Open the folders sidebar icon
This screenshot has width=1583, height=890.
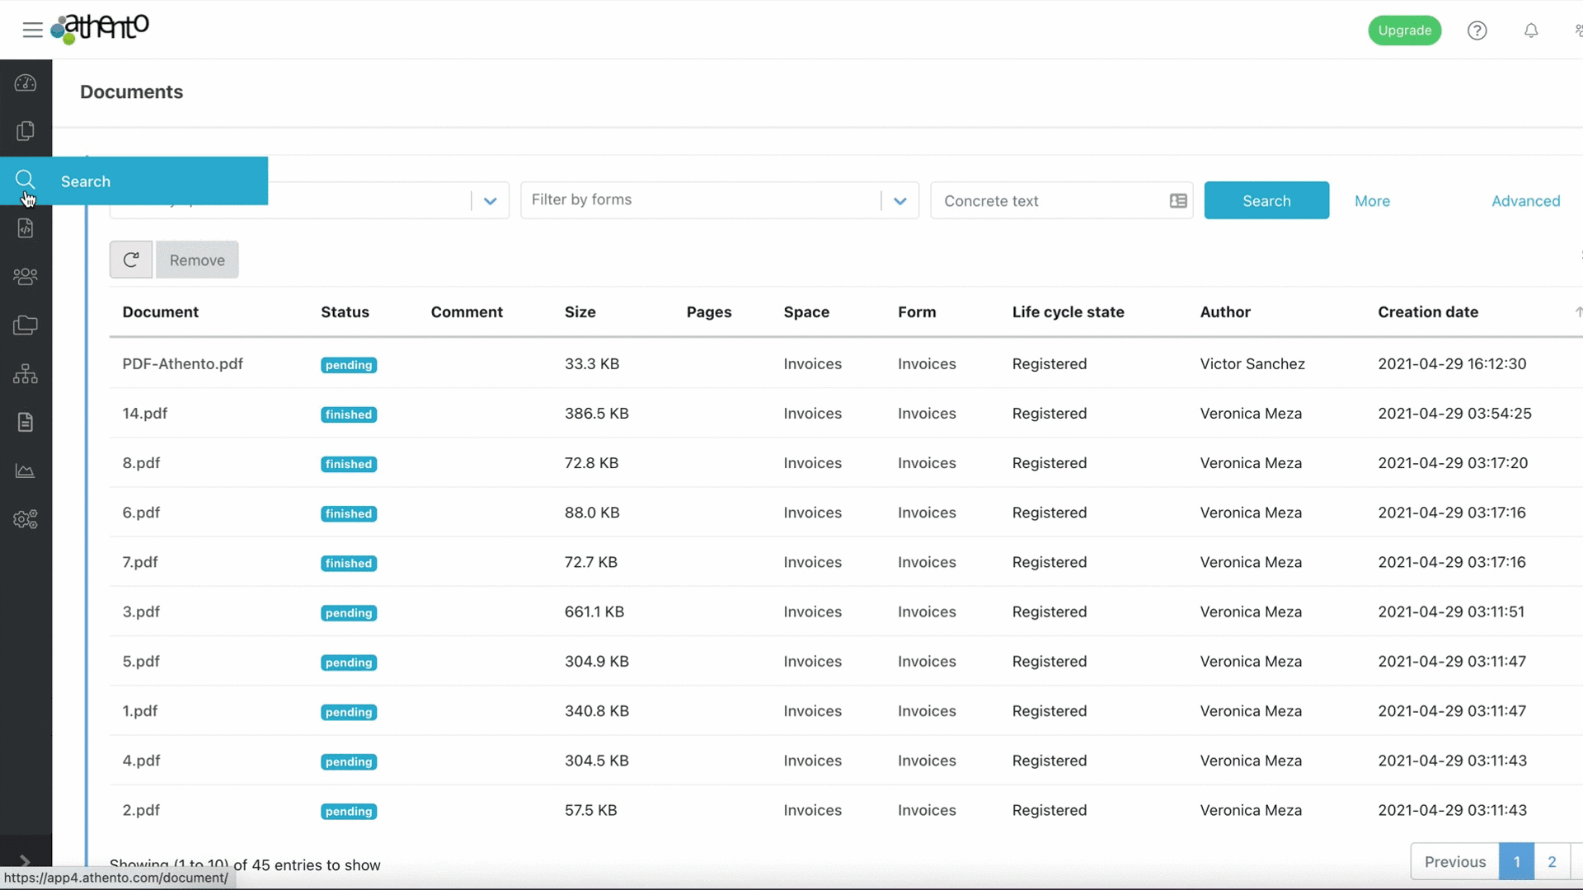pos(26,326)
